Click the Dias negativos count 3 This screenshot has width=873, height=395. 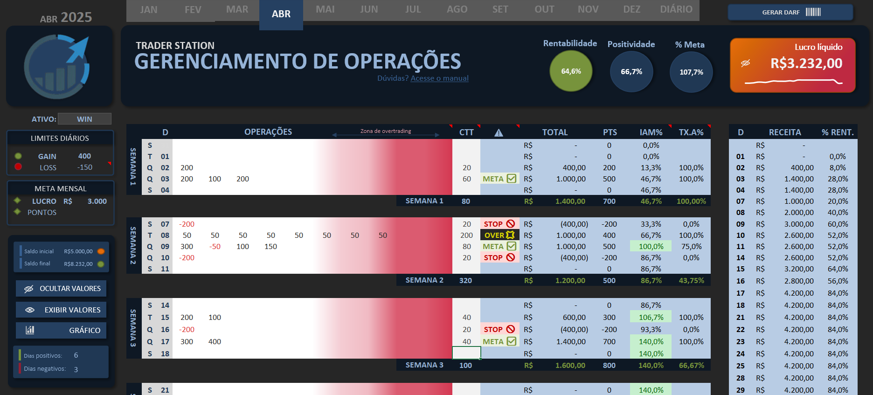click(x=76, y=369)
